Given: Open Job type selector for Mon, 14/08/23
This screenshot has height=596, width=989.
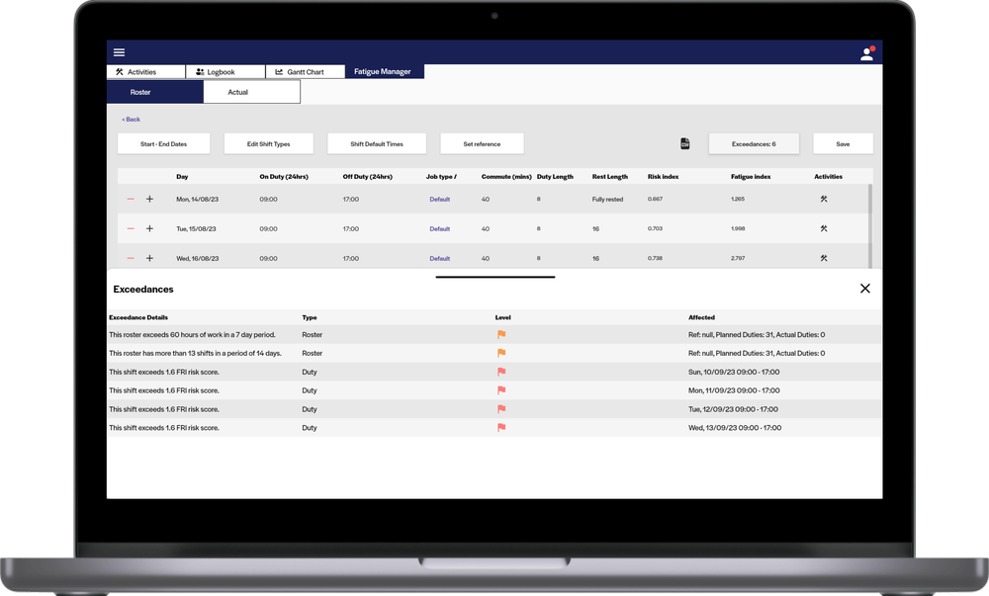Looking at the screenshot, I should click(439, 199).
